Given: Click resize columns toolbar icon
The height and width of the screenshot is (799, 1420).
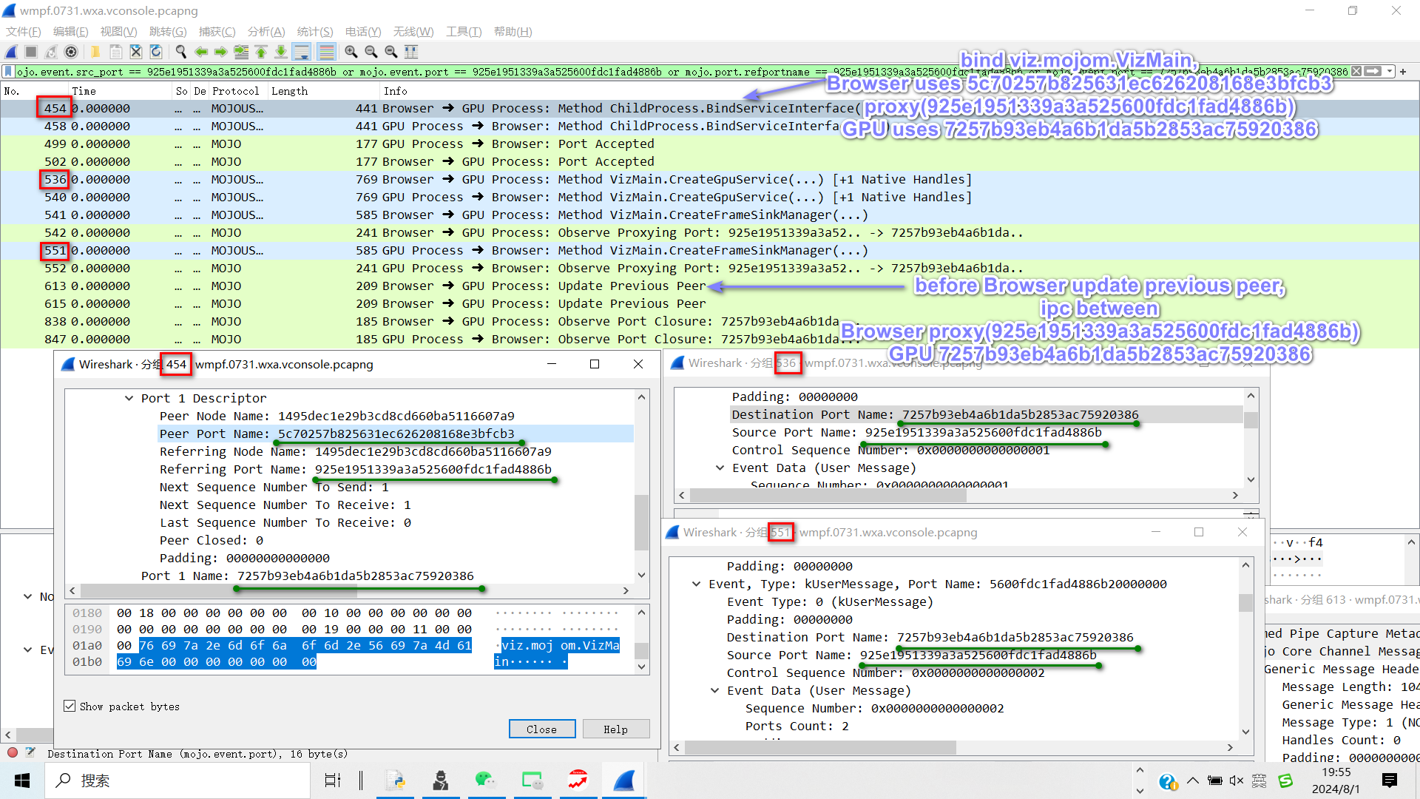Looking at the screenshot, I should [411, 52].
